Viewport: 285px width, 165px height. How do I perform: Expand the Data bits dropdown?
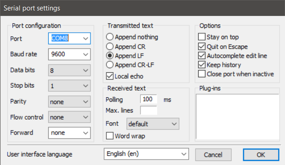tap(69, 70)
